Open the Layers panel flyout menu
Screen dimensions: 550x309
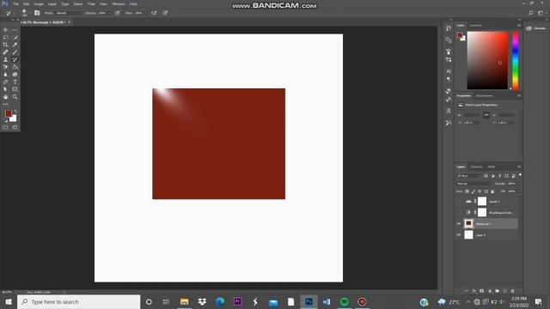(519, 167)
